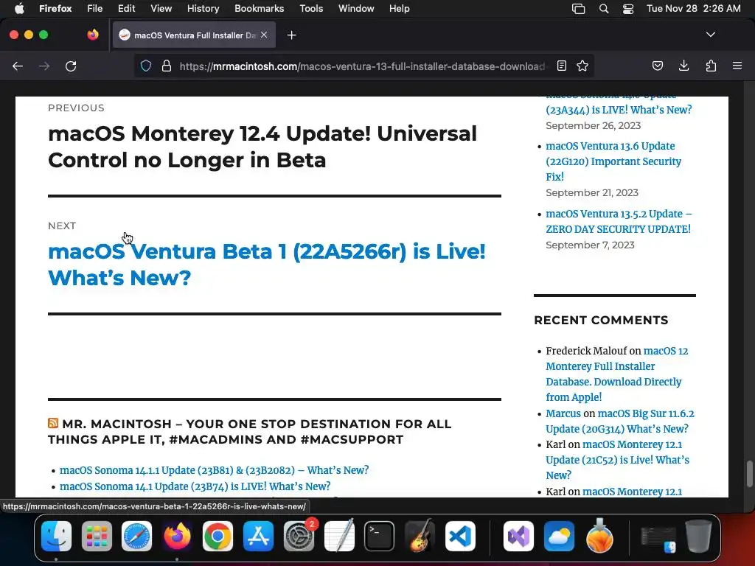Viewport: 755px width, 566px height.
Task: View site security via lock icon
Action: tap(167, 66)
